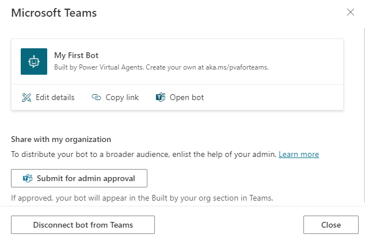Dismiss the dialog with the X icon
This screenshot has height=238, width=365.
tap(351, 12)
